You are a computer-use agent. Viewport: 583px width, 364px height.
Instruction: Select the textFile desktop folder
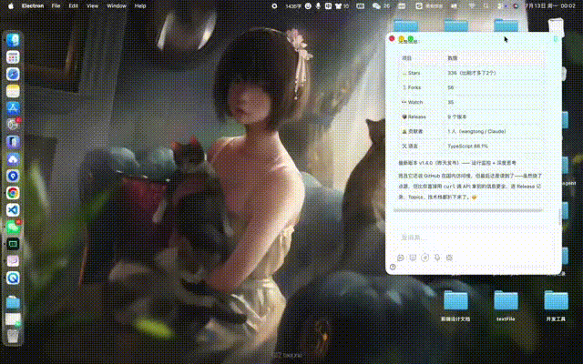pos(506,306)
